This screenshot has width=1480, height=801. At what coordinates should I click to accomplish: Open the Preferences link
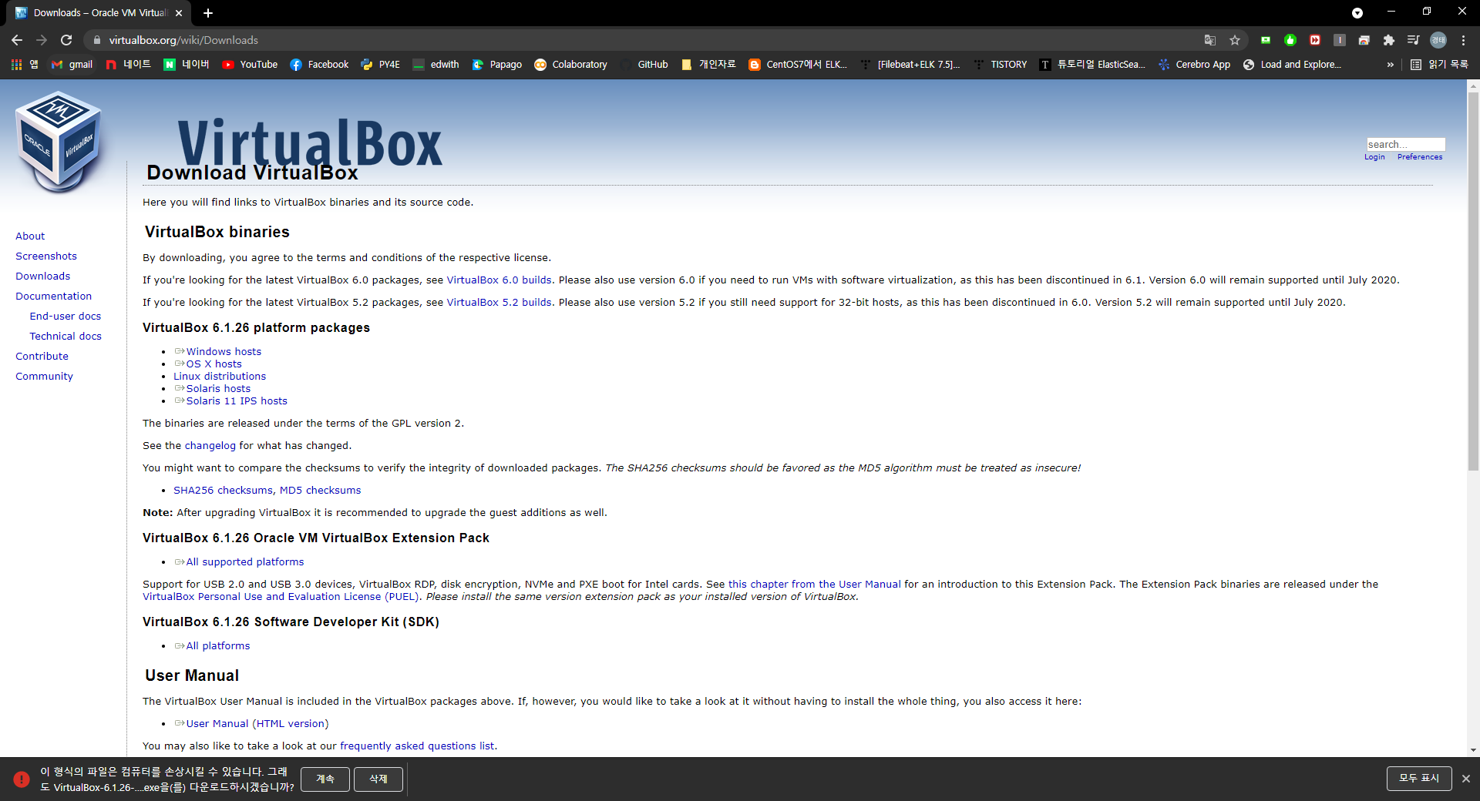(x=1419, y=157)
